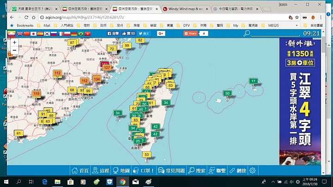Open the 這裡 location link
This screenshot has width=333, height=187.
(101, 170)
